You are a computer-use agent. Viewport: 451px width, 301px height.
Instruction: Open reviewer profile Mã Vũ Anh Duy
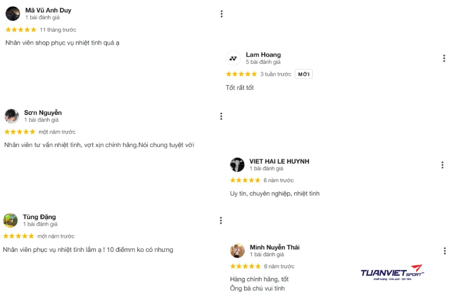48,10
